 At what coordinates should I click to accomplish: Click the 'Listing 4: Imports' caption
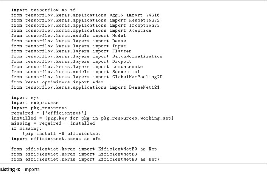(x=20, y=169)
